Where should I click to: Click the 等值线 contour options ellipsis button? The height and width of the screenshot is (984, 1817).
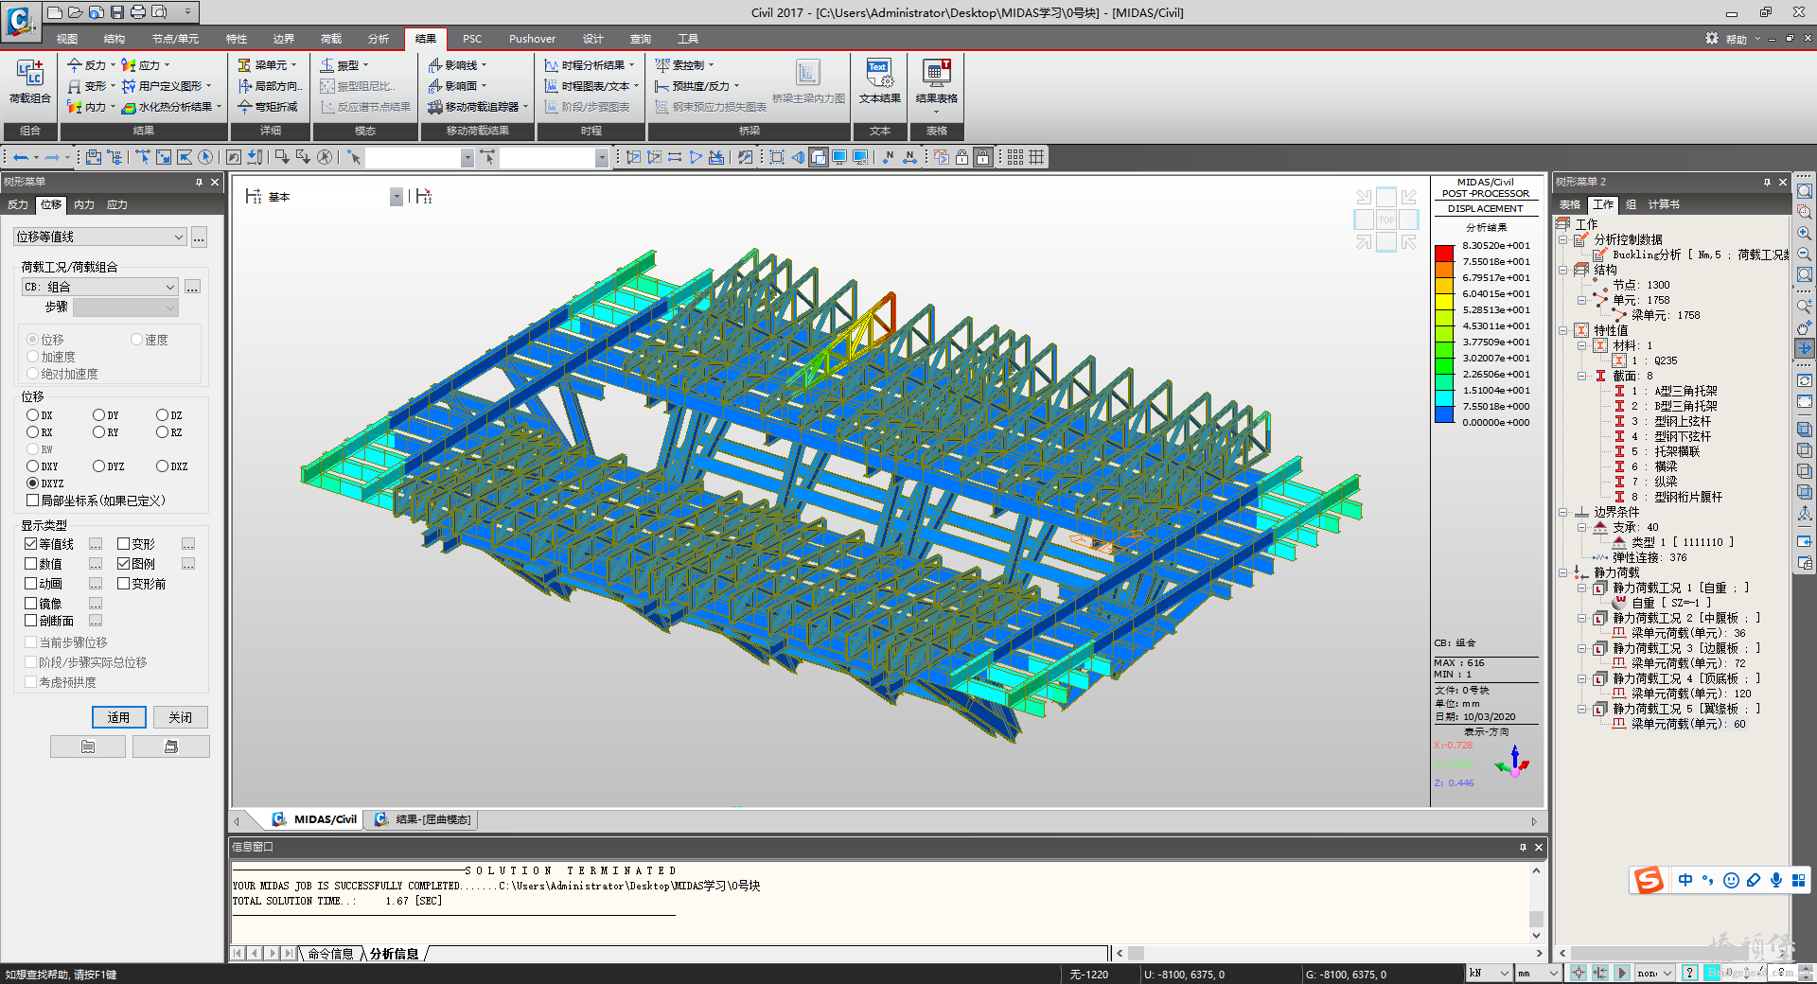pos(96,544)
